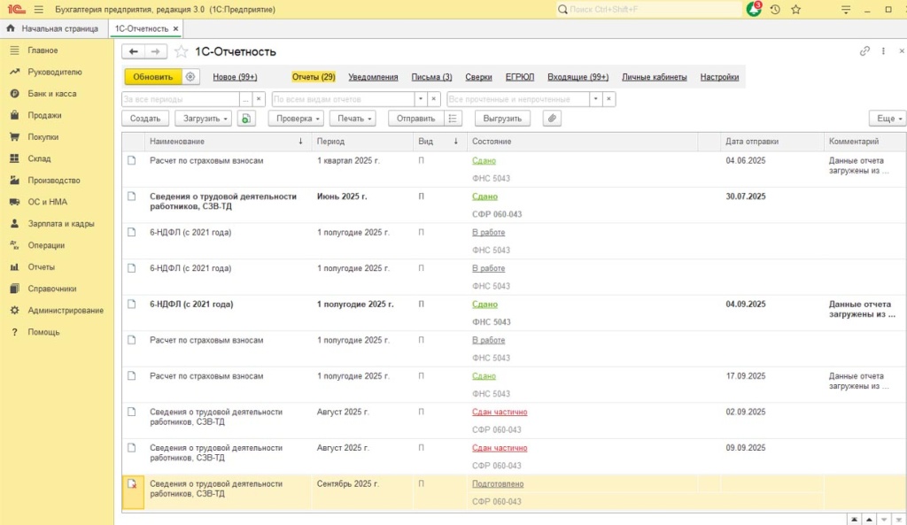Expand the Проверка dropdown menu
Screen dimensions: 907x525
(297, 118)
